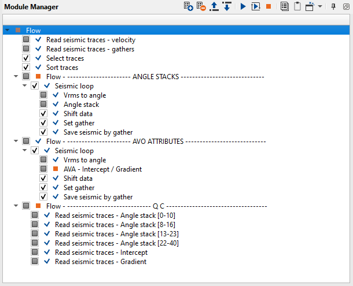
Task: Select the top-level Flow row
Action: tap(34, 30)
